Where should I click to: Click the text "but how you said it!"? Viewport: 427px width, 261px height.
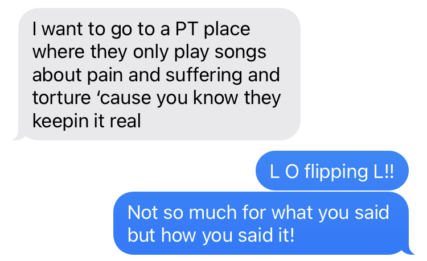click(211, 235)
